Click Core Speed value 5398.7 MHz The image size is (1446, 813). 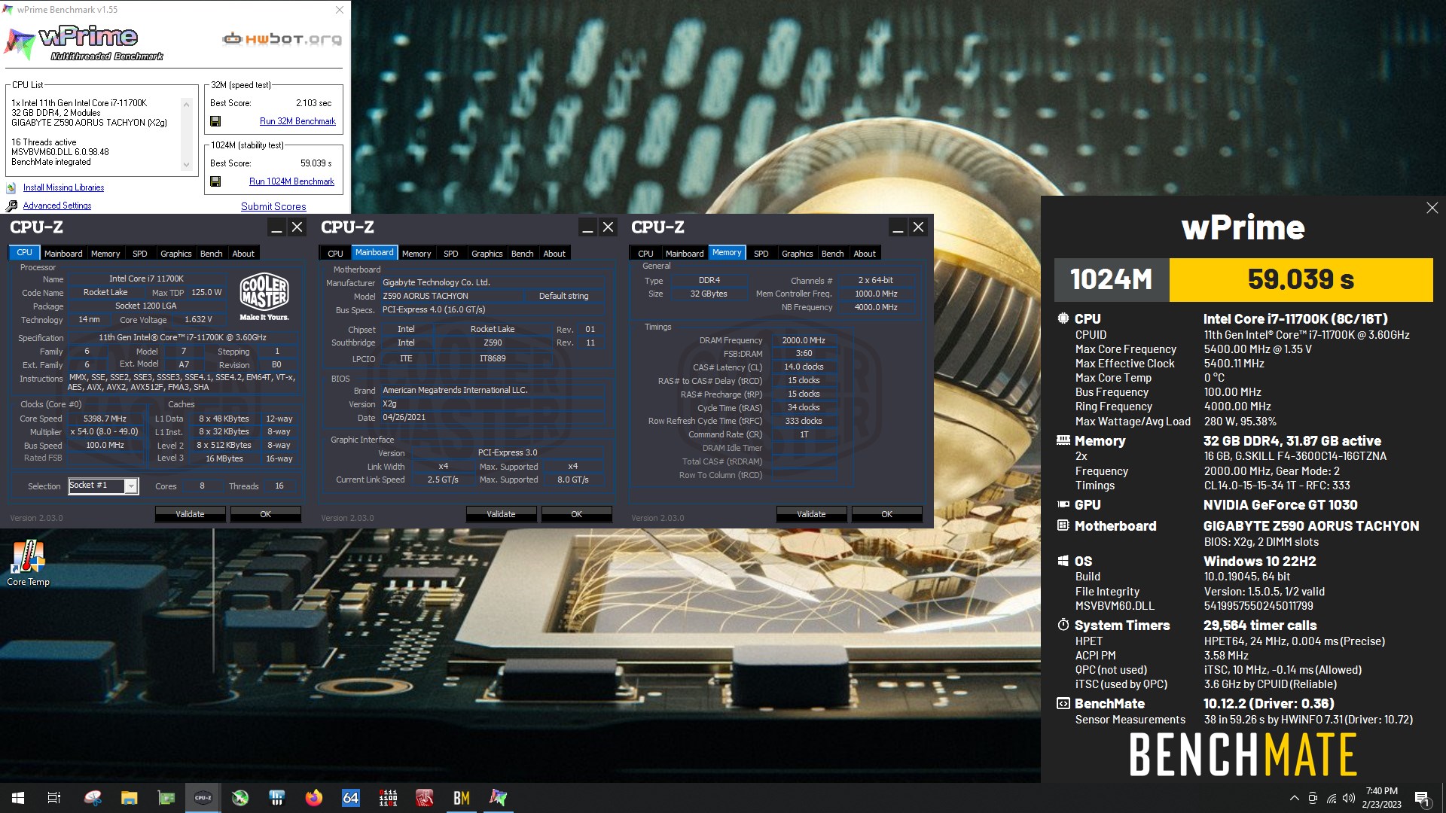[105, 419]
